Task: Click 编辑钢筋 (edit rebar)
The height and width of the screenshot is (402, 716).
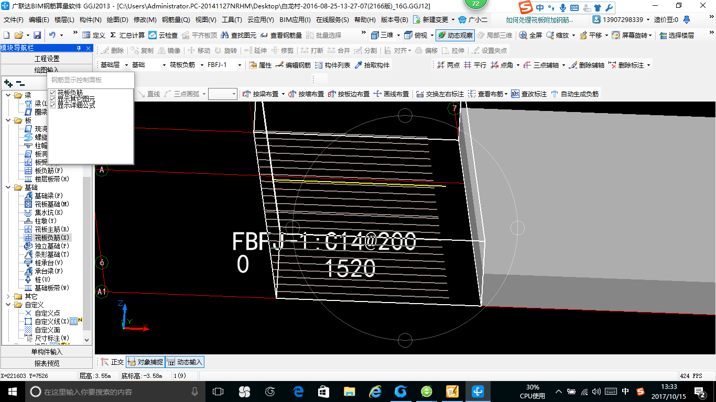Action: point(293,65)
